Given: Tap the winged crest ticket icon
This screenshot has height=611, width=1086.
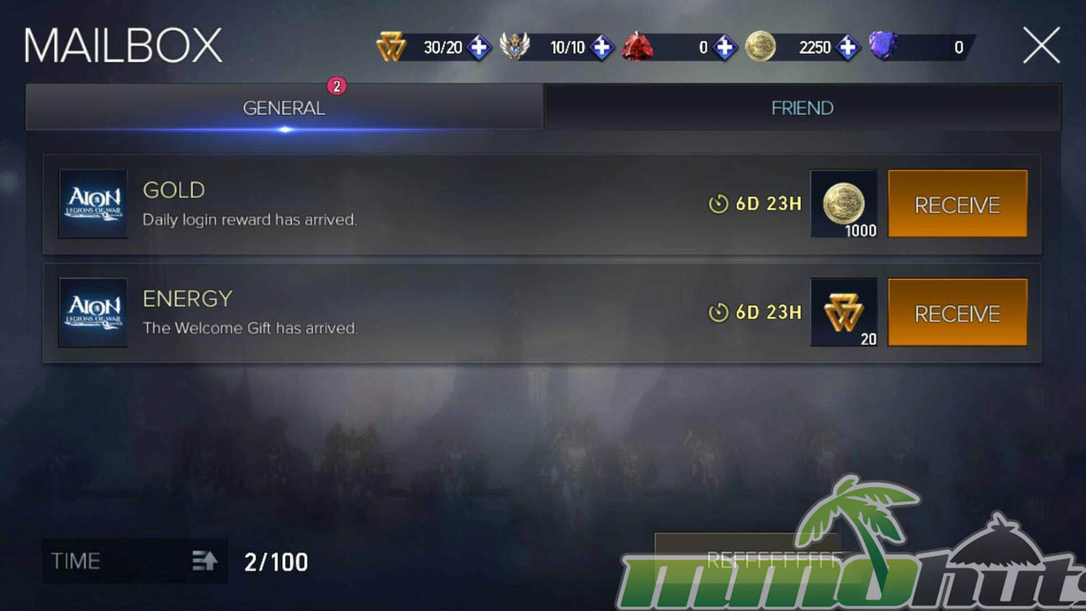Looking at the screenshot, I should click(x=515, y=46).
